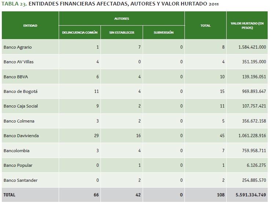Click the DELINCUENCIA COMÚN column header
The height and width of the screenshot is (203, 271).
coord(80,33)
